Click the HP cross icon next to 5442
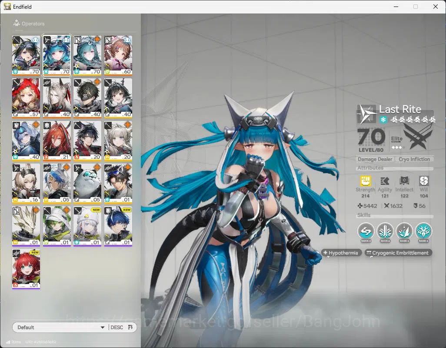The height and width of the screenshot is (348, 446). (x=360, y=206)
